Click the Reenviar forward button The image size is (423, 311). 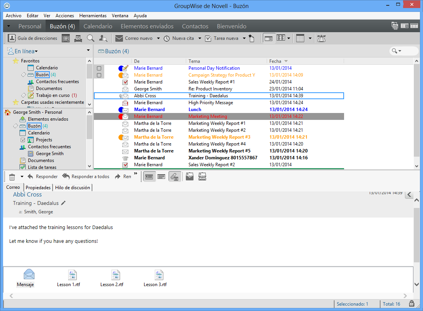click(x=123, y=177)
